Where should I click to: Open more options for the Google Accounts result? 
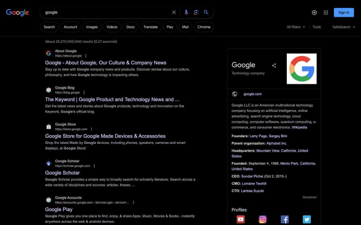click(133, 202)
